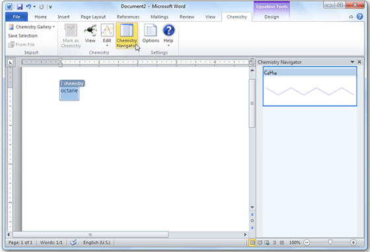Toggle the Chemistry Navigator pane button
Viewport: 370px width, 252px height.
coord(127,36)
